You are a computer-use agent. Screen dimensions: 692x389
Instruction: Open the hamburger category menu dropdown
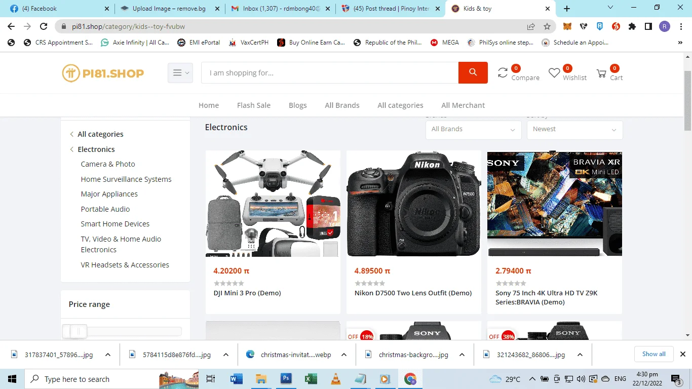(x=180, y=73)
